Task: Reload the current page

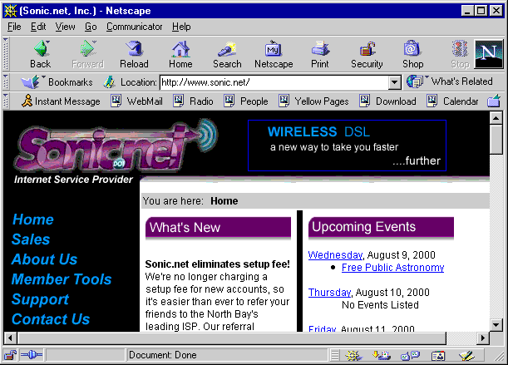Action: [x=134, y=54]
